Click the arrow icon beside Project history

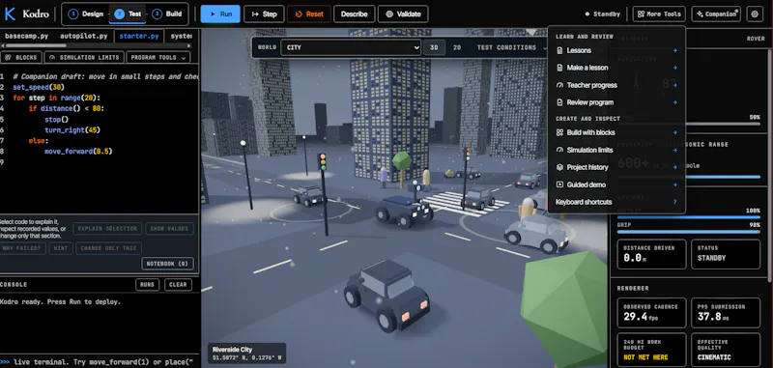point(674,167)
